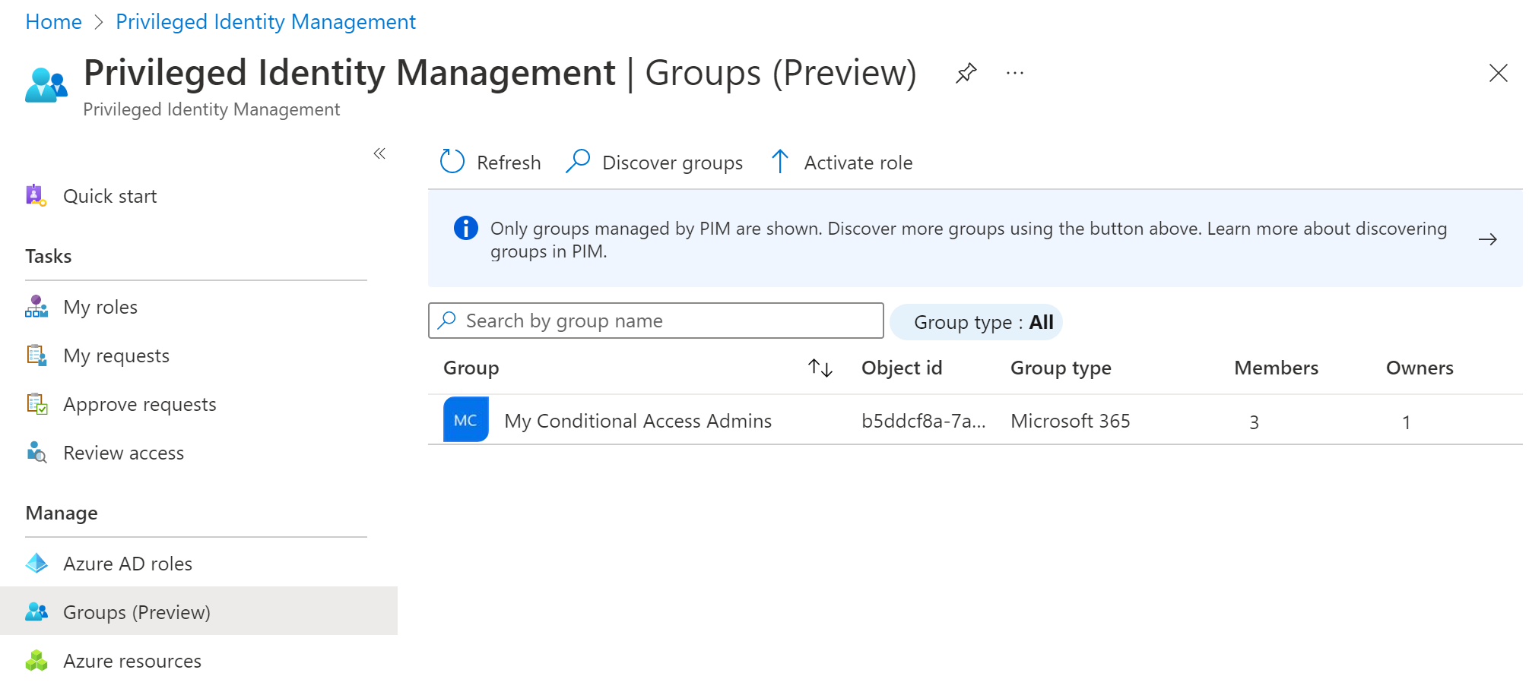Click the Search by group name field
The height and width of the screenshot is (695, 1529).
coord(655,321)
